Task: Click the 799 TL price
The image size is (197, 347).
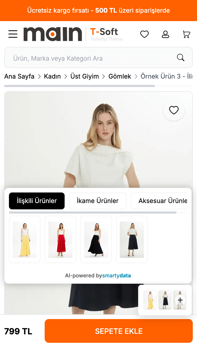Action: (x=18, y=331)
